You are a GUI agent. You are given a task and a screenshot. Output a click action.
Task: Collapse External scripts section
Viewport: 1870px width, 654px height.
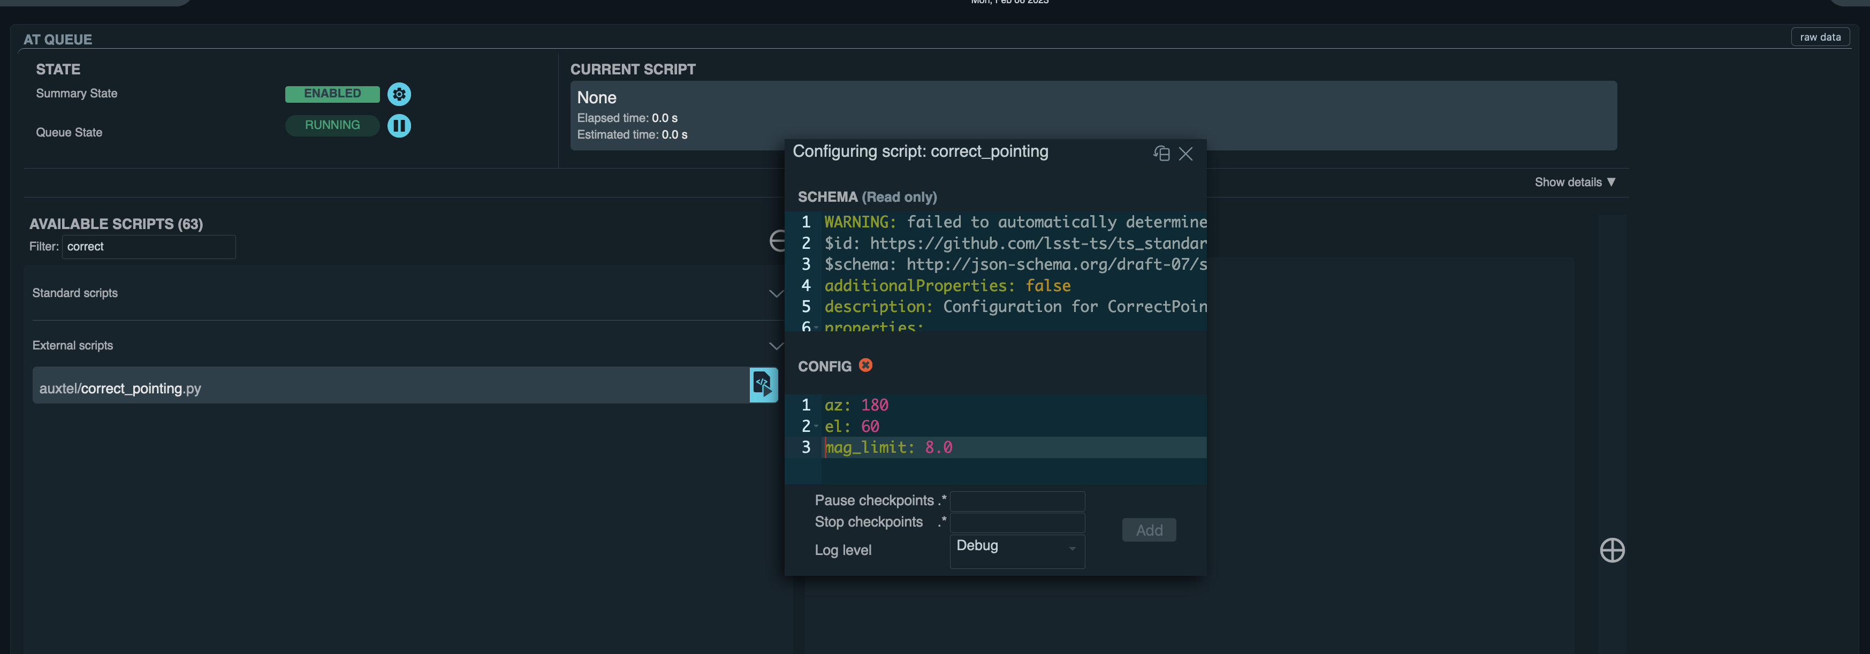pos(776,346)
